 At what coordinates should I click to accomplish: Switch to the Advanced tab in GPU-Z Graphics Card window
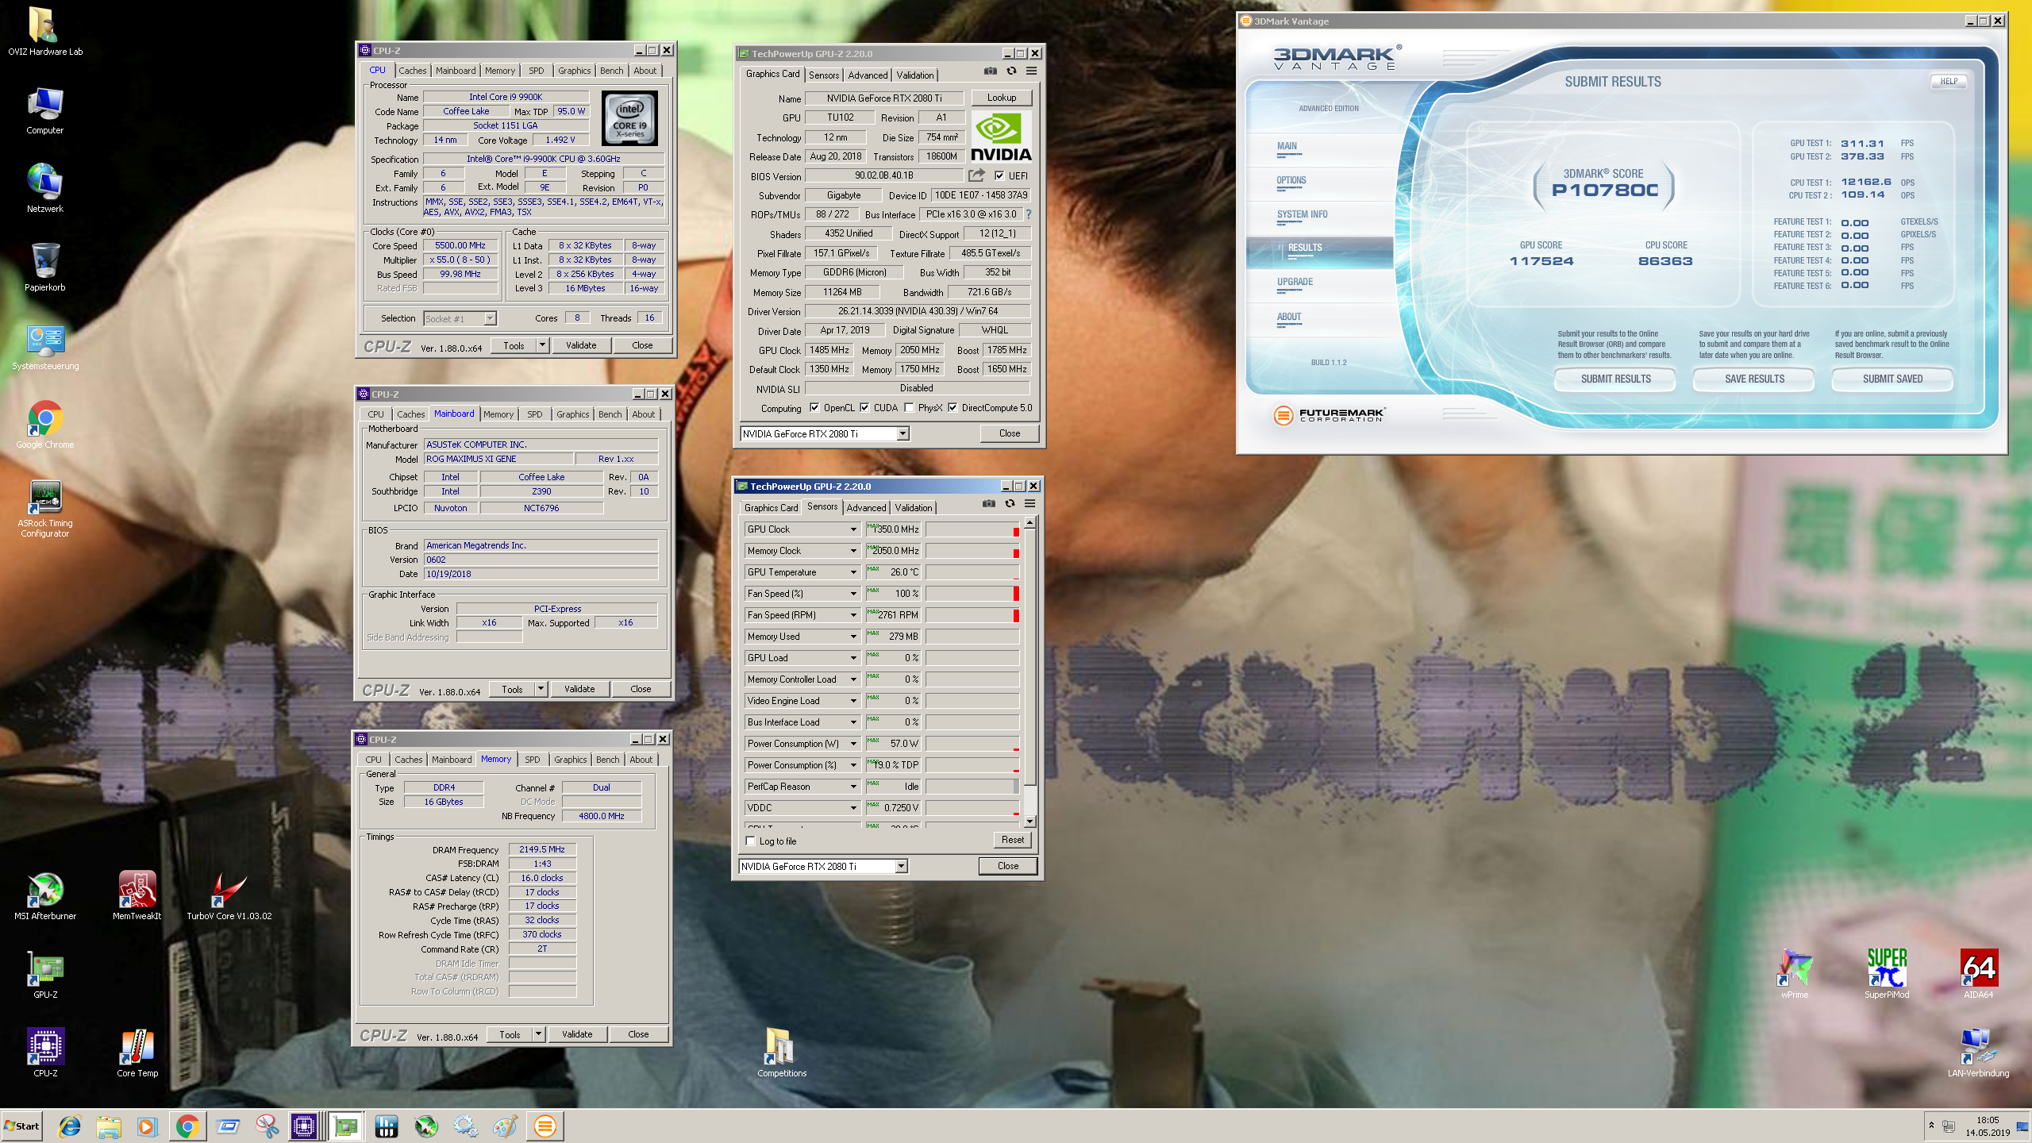pos(868,75)
